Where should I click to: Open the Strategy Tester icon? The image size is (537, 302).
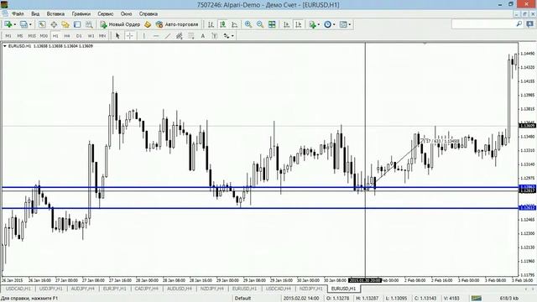click(89, 24)
